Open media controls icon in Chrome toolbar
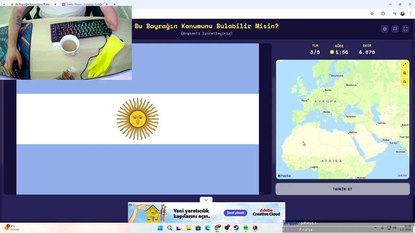This screenshot has height=233, width=415. [x=394, y=14]
